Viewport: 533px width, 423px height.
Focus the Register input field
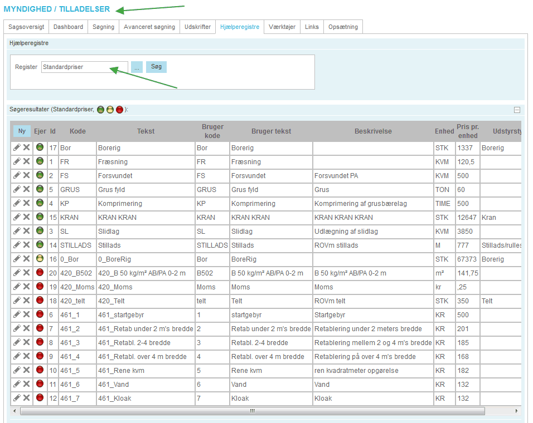[x=84, y=67]
